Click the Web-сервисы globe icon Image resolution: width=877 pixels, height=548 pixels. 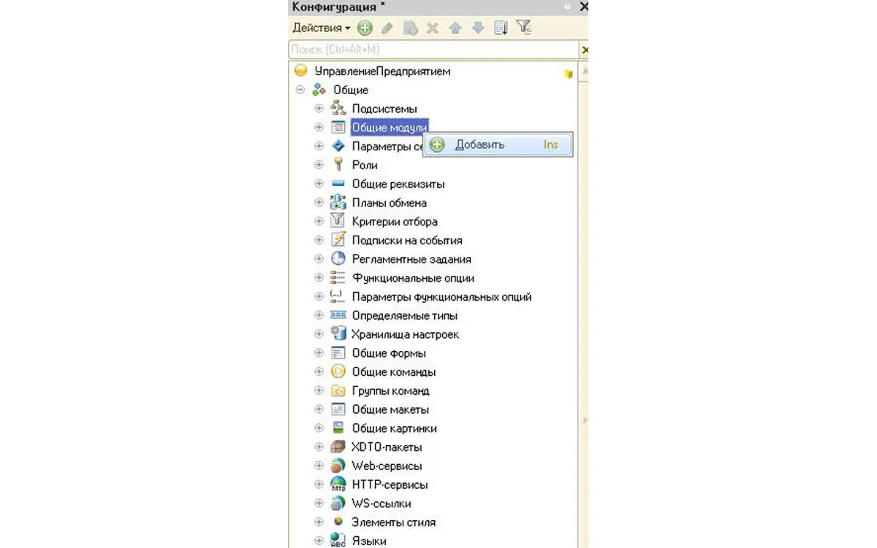point(338,466)
